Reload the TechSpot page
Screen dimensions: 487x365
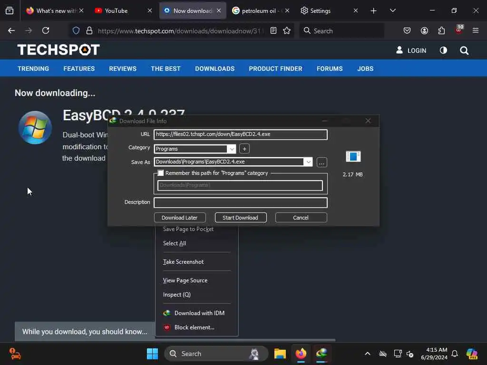pos(46,30)
